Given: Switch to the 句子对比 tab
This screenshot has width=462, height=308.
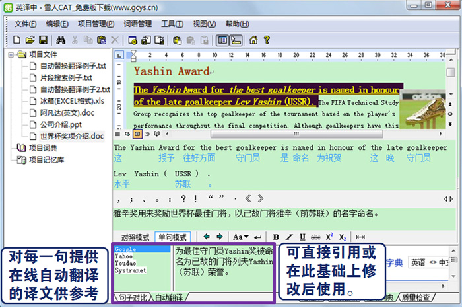Looking at the screenshot, I should 134,298.
